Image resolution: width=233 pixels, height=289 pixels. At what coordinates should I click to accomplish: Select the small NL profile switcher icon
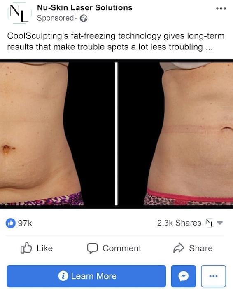(x=209, y=223)
